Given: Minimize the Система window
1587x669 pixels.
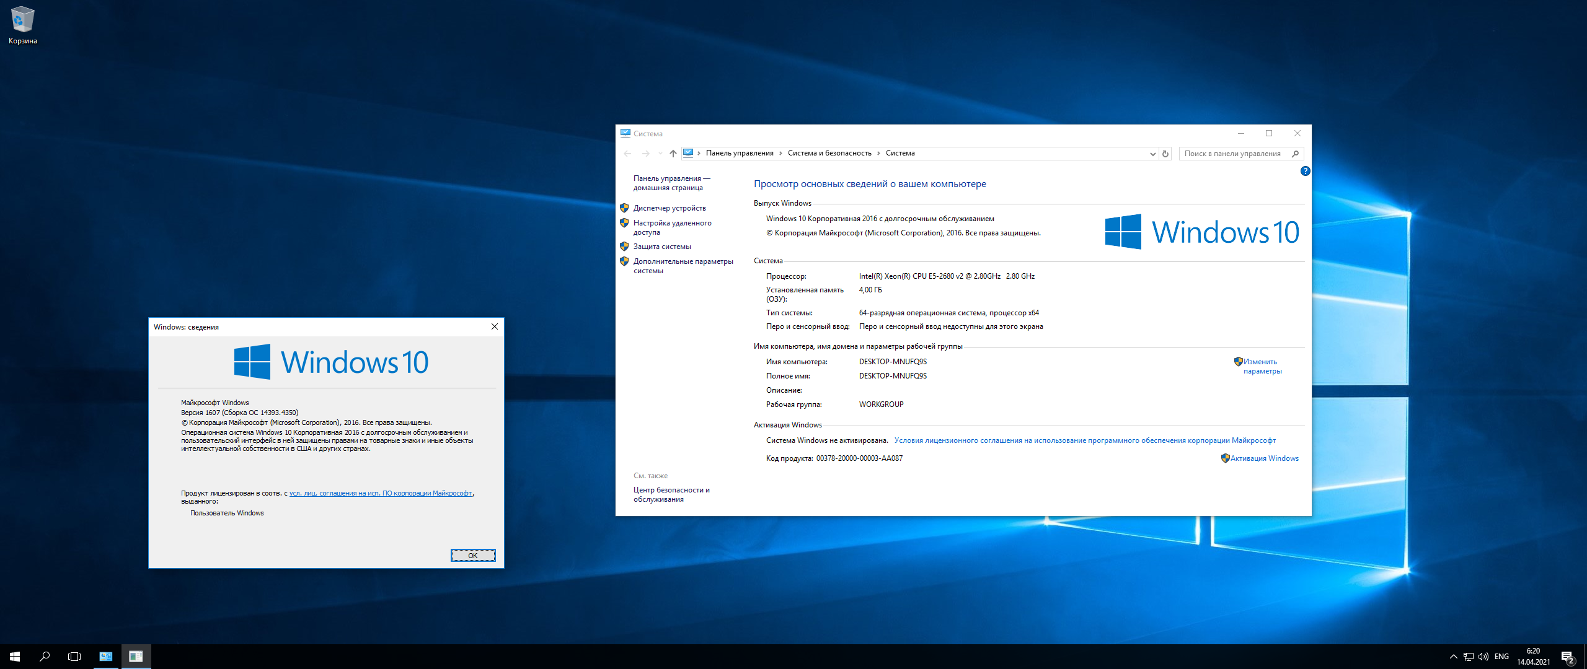Looking at the screenshot, I should pos(1241,133).
